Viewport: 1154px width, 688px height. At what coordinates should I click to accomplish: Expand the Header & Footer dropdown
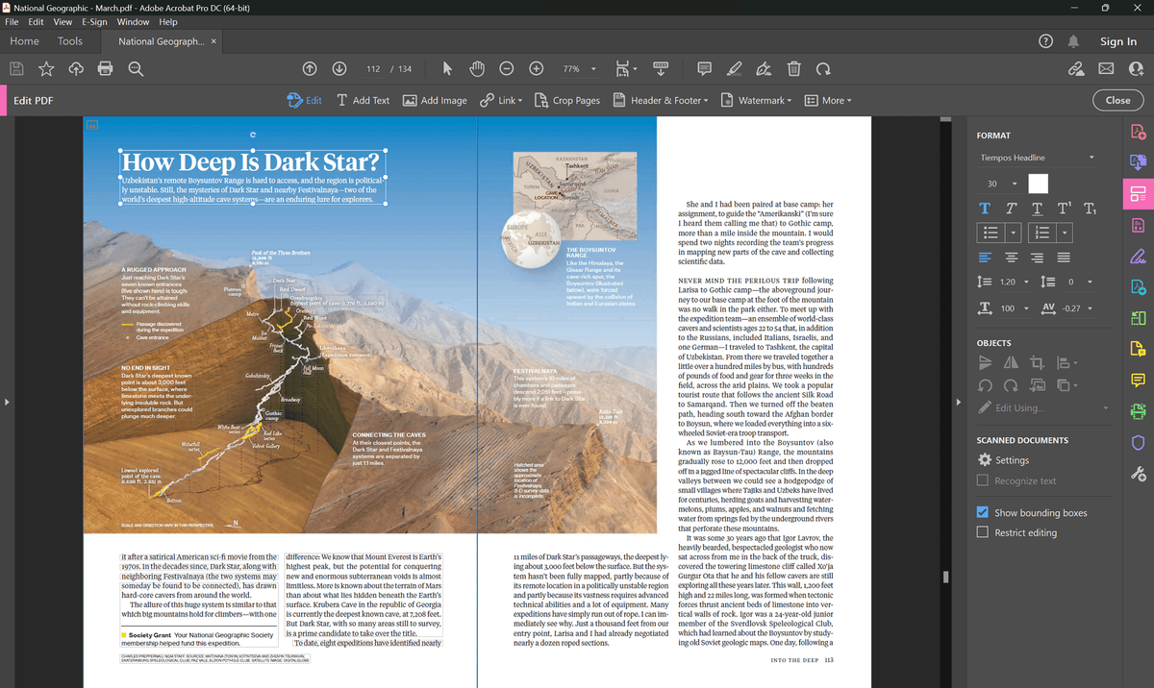660,100
